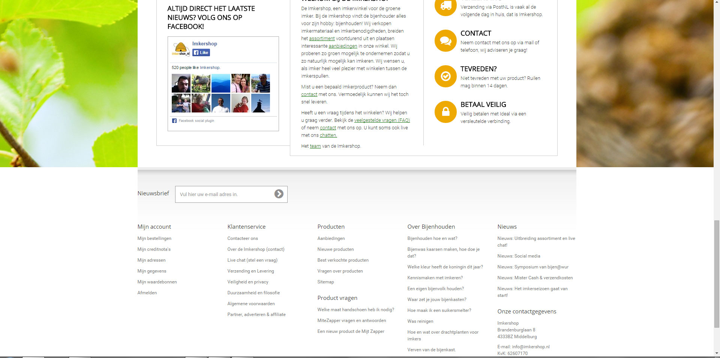Click the first Facebook fan profile photo
The width and height of the screenshot is (720, 358).
[x=181, y=83]
